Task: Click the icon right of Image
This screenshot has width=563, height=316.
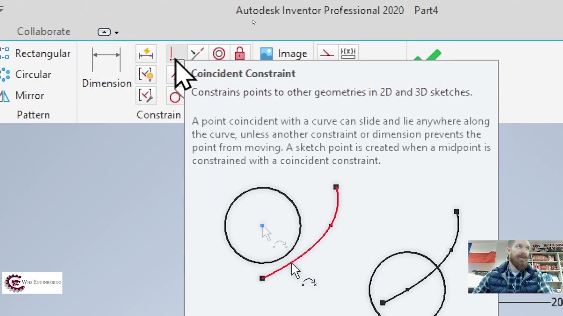Action: point(327,53)
